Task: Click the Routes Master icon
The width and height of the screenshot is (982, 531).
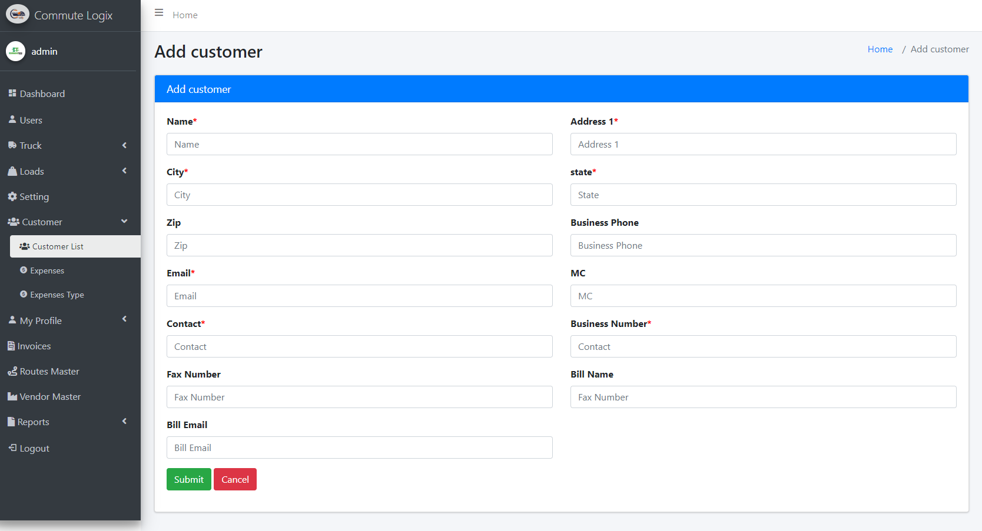Action: coord(12,372)
